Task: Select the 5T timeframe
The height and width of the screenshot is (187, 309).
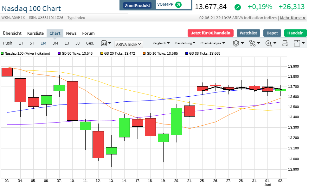Action: tap(32, 43)
